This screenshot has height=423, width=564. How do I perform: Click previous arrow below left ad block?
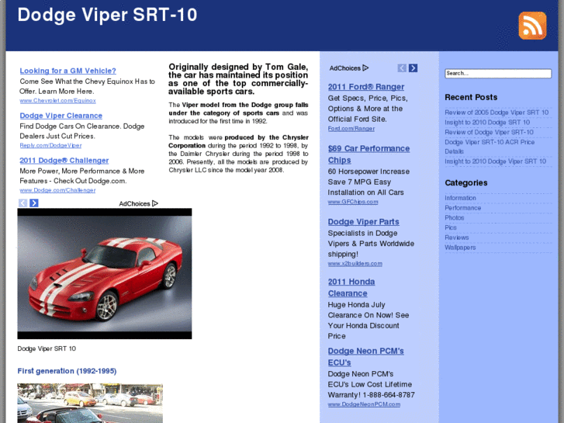[x=22, y=203]
